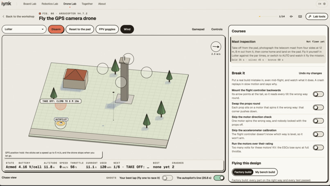
Task: Toggle Your best lap ghost
Action: tap(167, 178)
